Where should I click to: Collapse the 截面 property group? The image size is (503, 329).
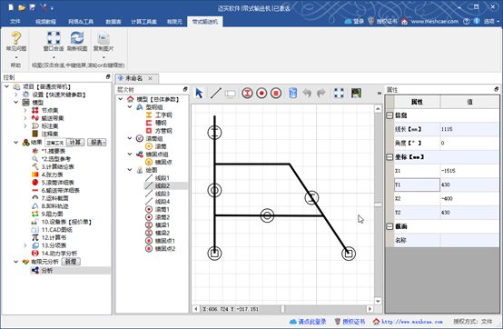pos(390,226)
